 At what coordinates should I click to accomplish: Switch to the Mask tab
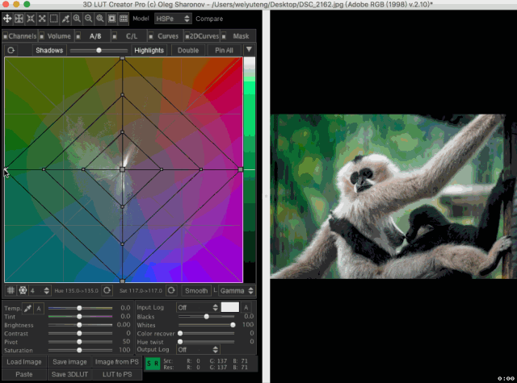(x=241, y=36)
